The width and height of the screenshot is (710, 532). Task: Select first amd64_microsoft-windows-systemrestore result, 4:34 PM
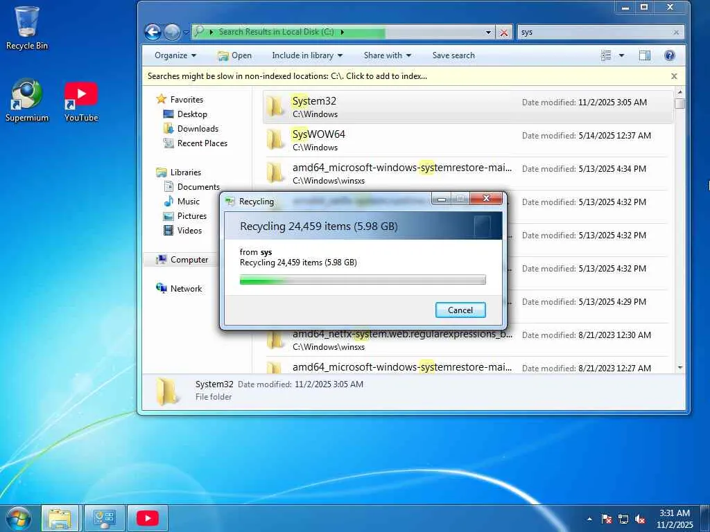click(468, 174)
